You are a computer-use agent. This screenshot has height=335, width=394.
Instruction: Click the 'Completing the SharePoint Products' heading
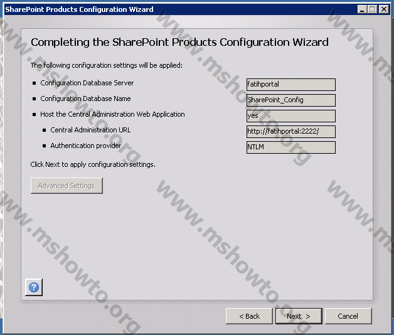(x=179, y=43)
